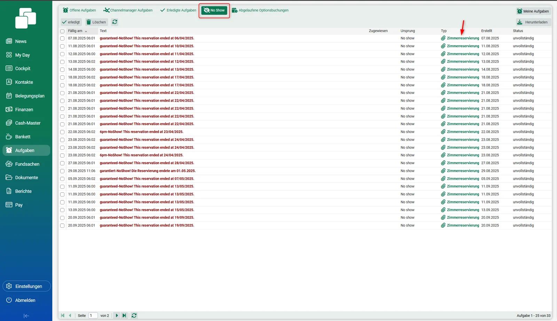The image size is (557, 321).
Task: Open News in the sidebar
Action: coord(26,41)
